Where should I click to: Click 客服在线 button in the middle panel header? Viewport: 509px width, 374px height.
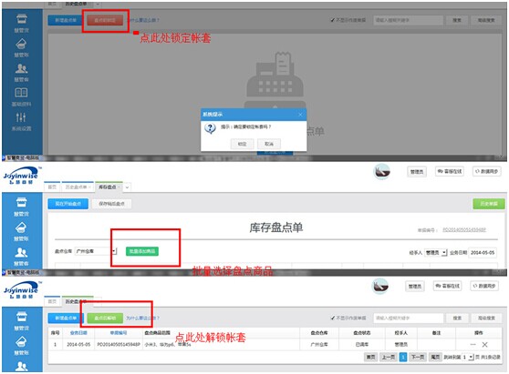point(450,171)
